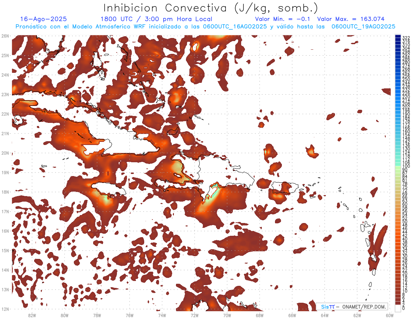Click the 60W longitude label
414x320 pixels.
(390, 315)
